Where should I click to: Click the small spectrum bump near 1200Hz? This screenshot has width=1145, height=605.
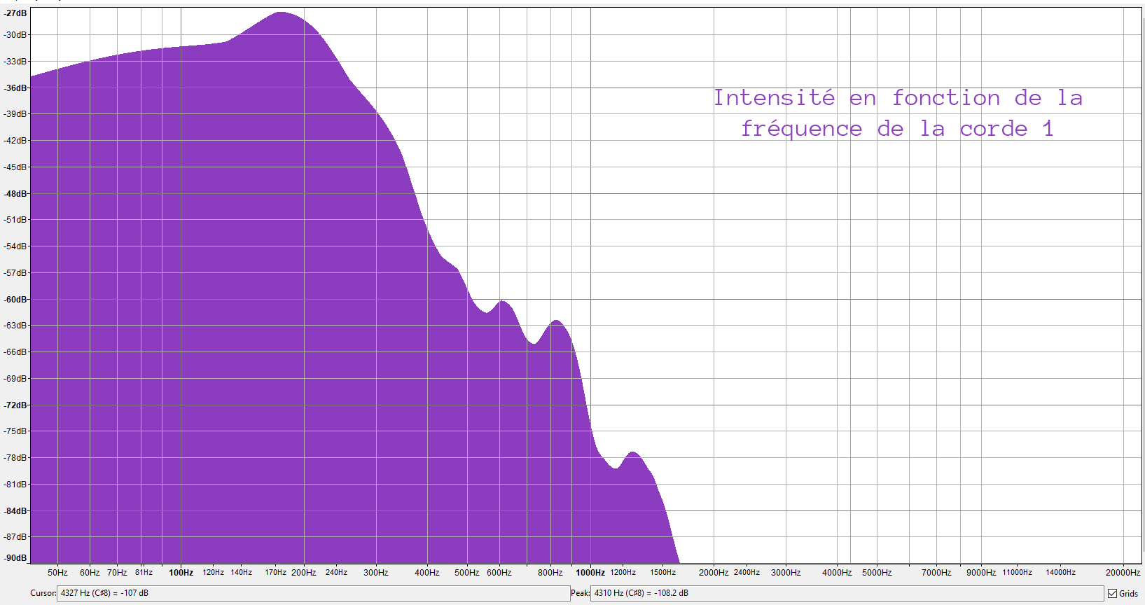633,454
